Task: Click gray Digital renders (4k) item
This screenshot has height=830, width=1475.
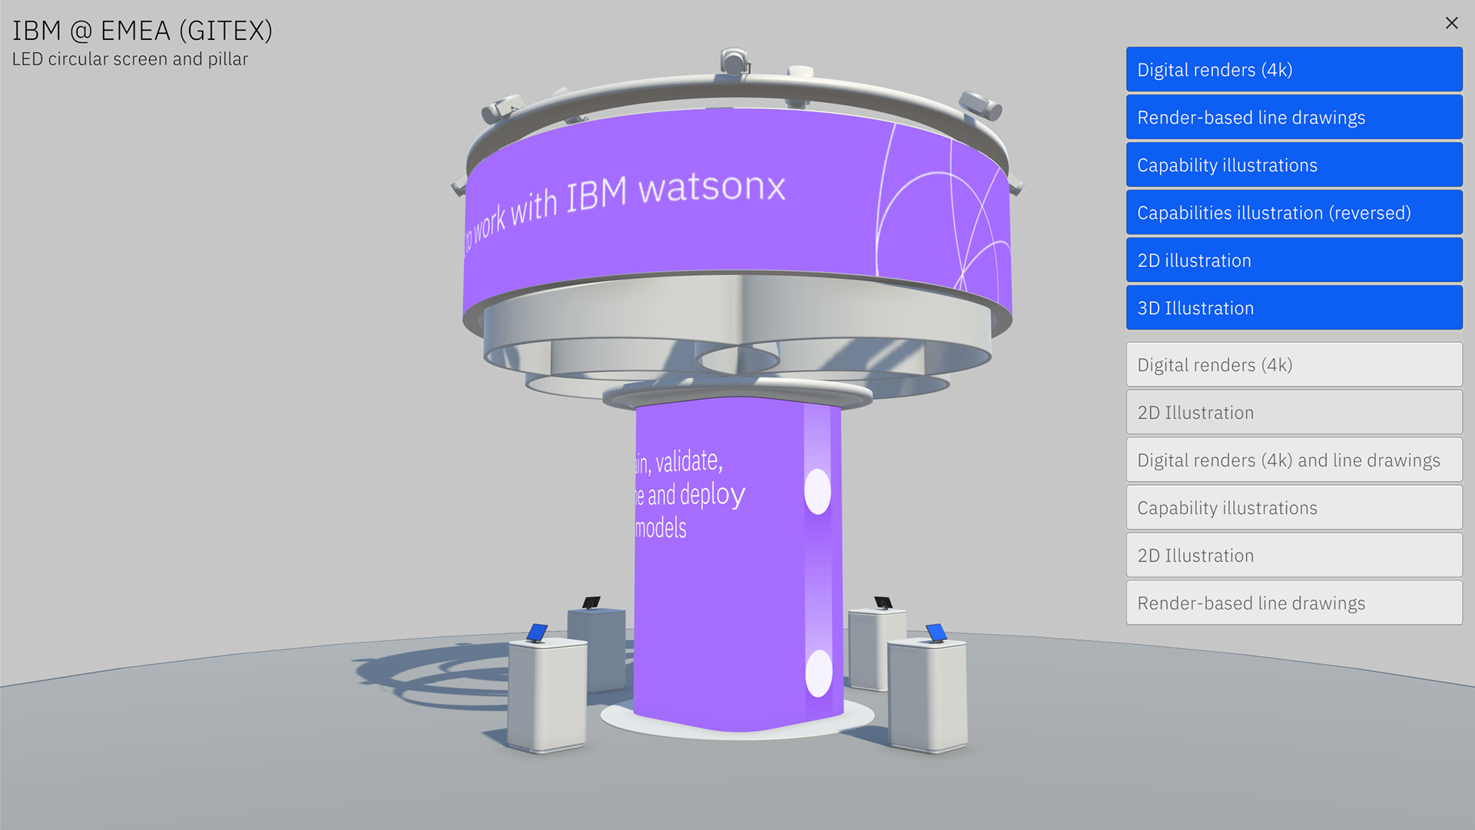Action: tap(1294, 365)
